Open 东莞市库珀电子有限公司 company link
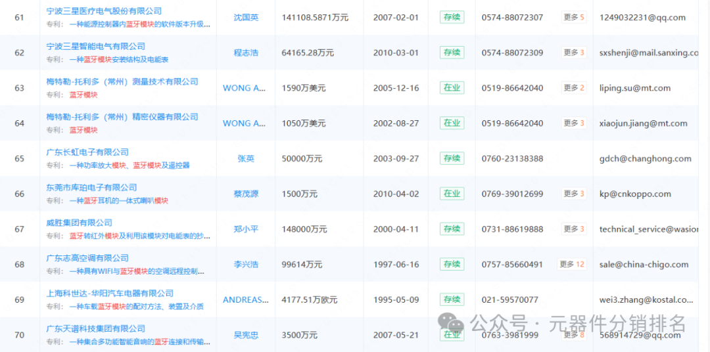 click(92, 188)
